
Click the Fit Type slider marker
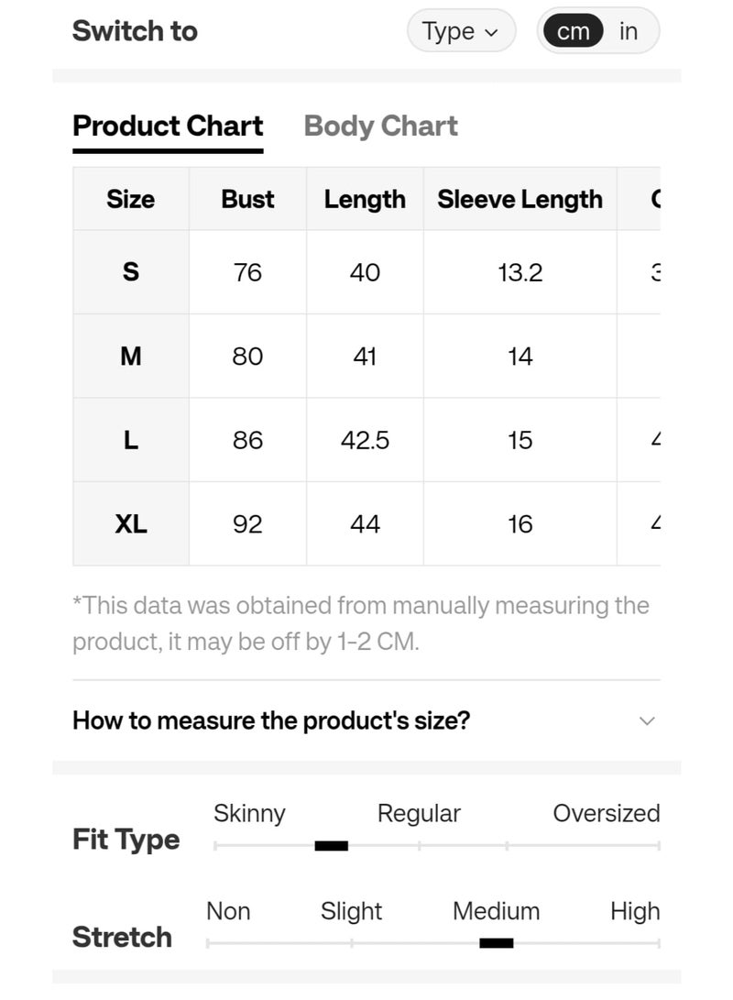332,846
